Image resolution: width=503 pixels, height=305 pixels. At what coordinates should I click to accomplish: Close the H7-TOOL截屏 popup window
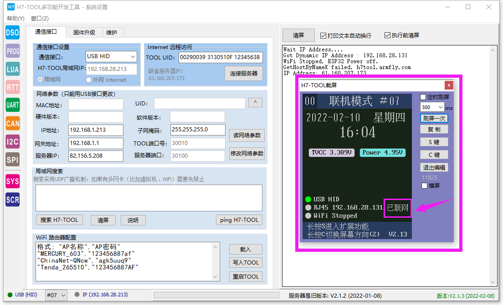point(449,85)
